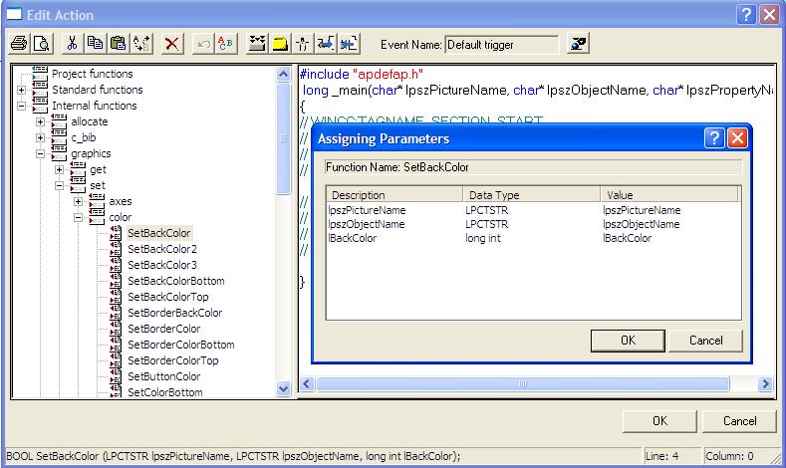Click the toolbar icon with downward arrows
The image size is (786, 468).
tap(257, 44)
